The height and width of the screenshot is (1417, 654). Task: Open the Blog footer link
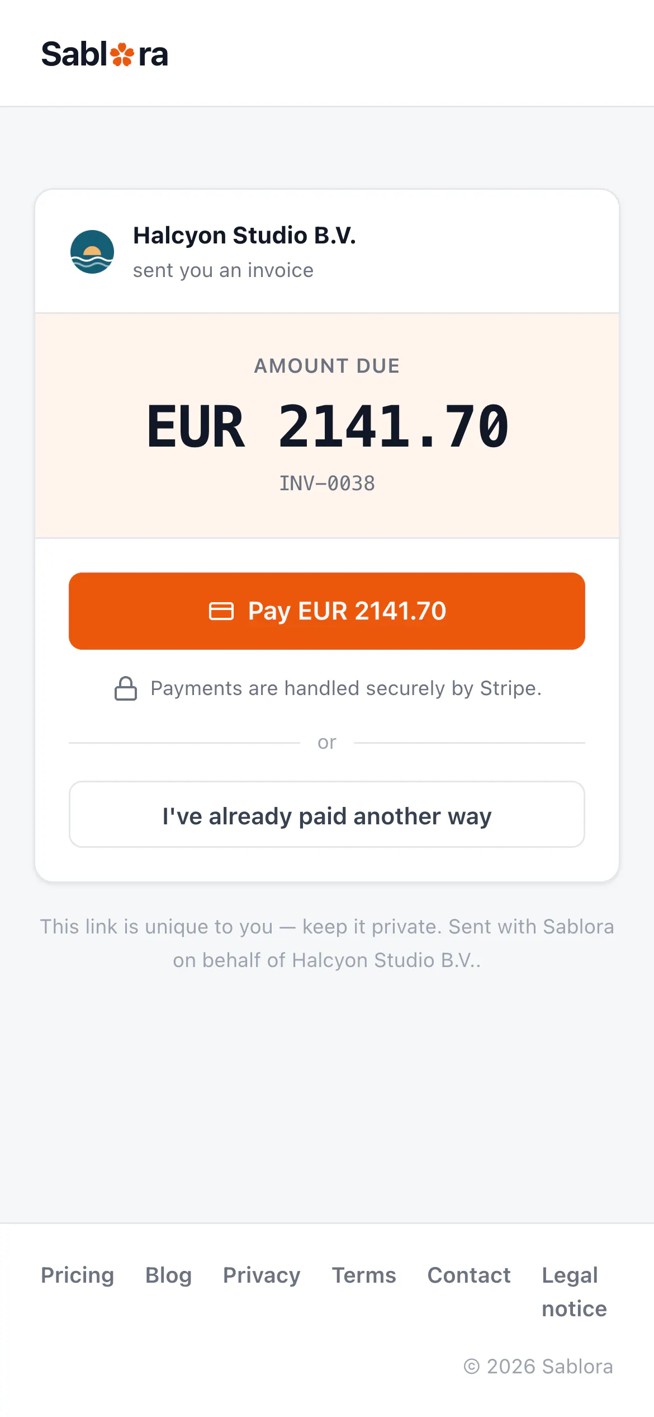(x=169, y=1275)
